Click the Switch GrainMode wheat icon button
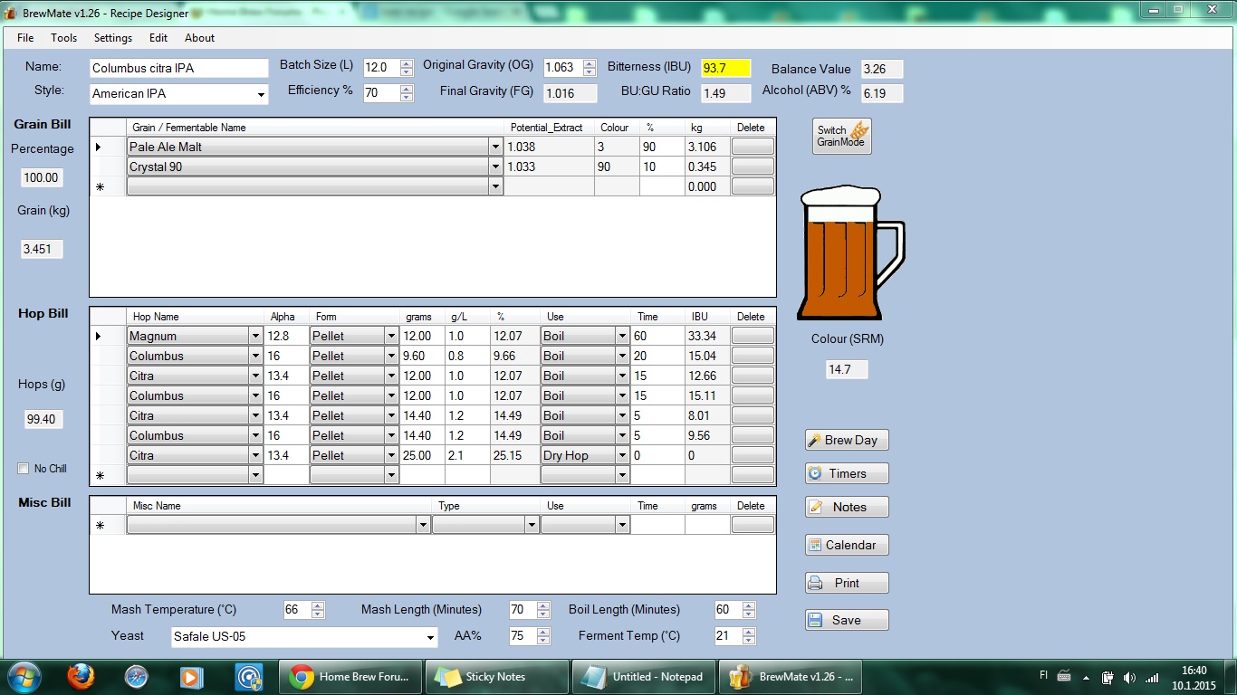 click(842, 136)
